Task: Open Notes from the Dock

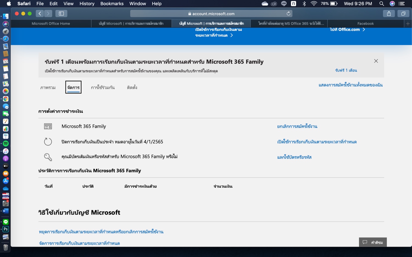Action: [x=5, y=69]
